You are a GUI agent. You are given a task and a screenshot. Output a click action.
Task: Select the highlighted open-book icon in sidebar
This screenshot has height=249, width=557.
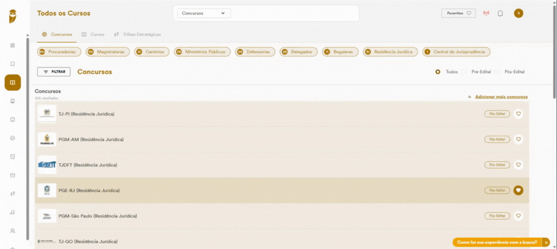tap(13, 83)
